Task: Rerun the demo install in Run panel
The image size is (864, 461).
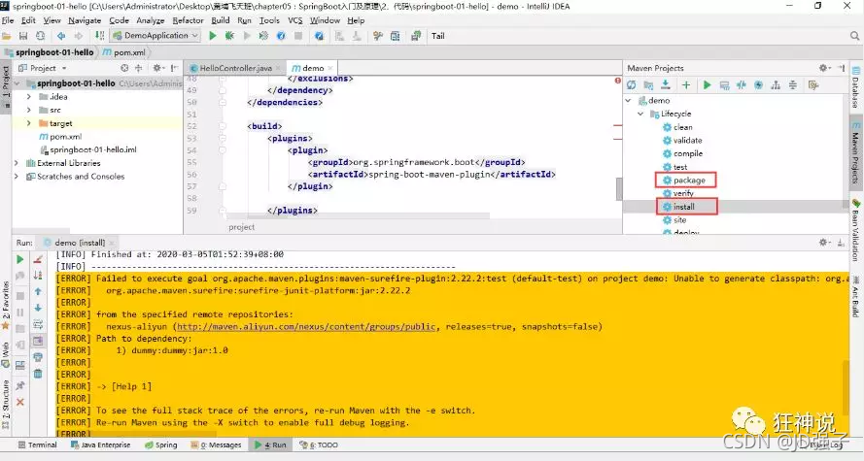Action: tap(19, 259)
